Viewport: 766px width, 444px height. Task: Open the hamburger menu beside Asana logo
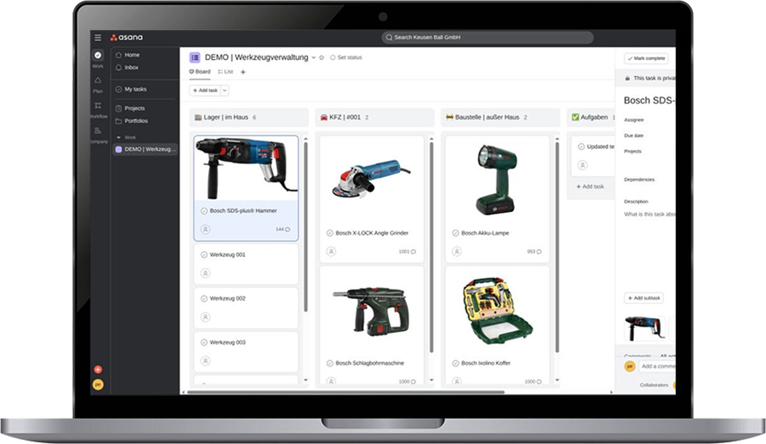point(98,38)
